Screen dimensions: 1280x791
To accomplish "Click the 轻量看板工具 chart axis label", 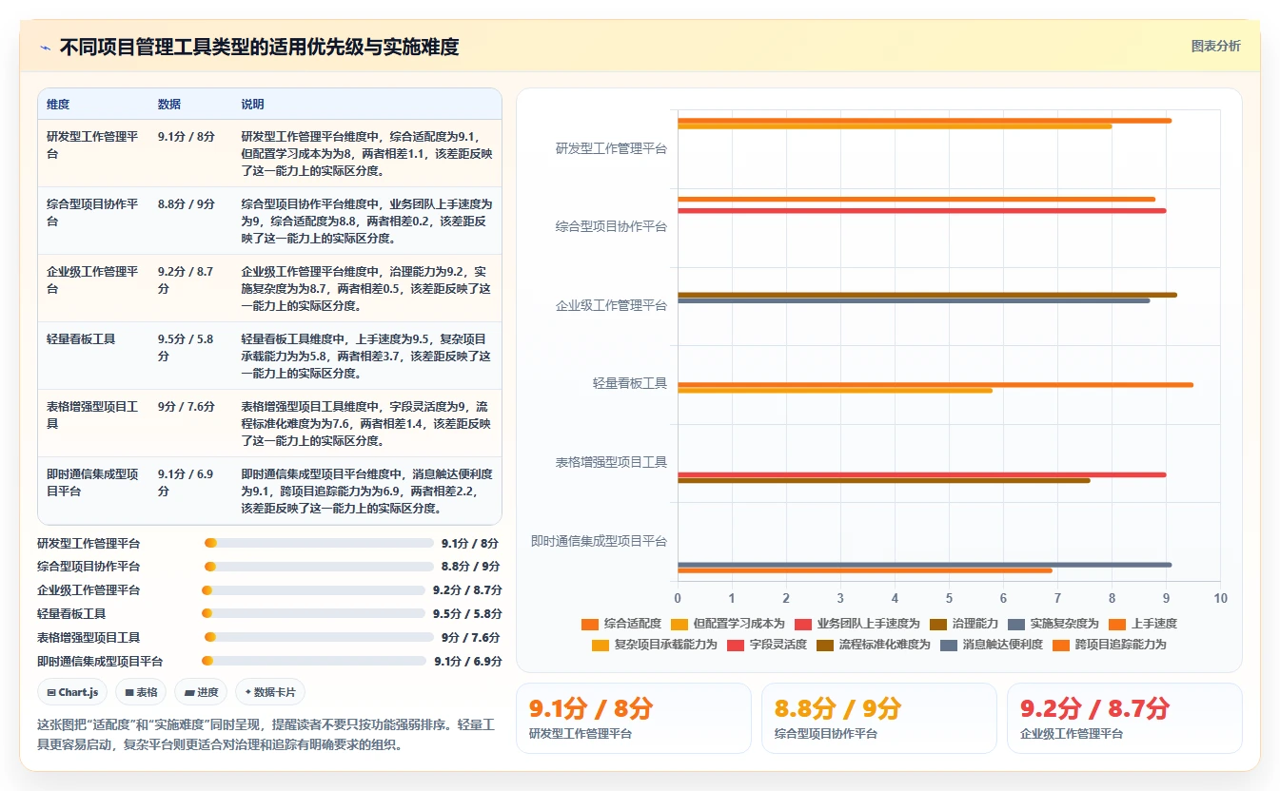I will pyautogui.click(x=630, y=384).
